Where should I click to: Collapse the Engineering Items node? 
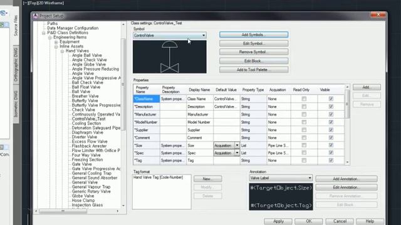click(50, 37)
